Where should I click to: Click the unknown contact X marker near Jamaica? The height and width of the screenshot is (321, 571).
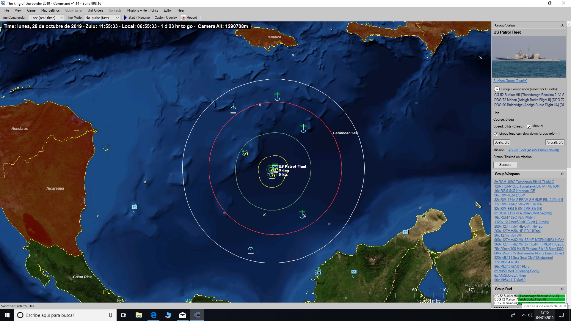[x=293, y=55]
